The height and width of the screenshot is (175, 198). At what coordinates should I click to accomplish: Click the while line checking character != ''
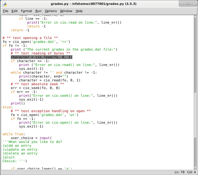tap(54, 73)
